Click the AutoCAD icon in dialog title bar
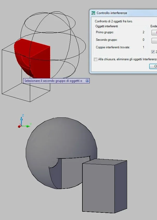The width and height of the screenshot is (157, 220). coord(93,13)
